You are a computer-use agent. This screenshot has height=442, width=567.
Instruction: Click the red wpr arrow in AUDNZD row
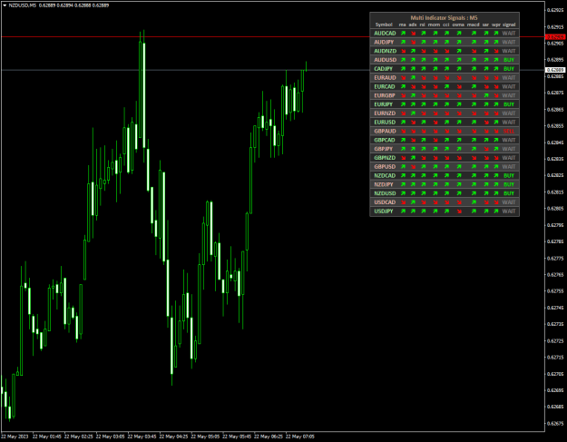pos(496,51)
